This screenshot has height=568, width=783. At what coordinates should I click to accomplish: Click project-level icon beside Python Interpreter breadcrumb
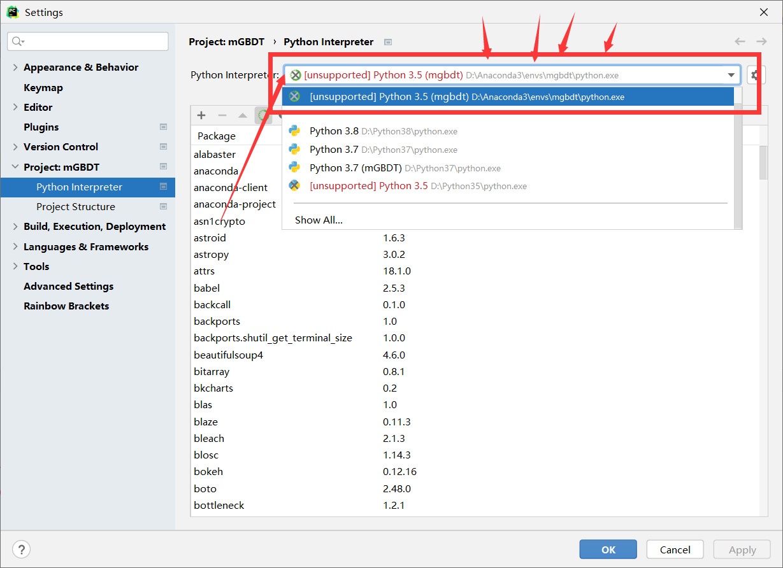(x=388, y=42)
